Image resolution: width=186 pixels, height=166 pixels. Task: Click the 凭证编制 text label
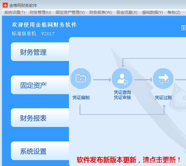pyautogui.click(x=81, y=97)
